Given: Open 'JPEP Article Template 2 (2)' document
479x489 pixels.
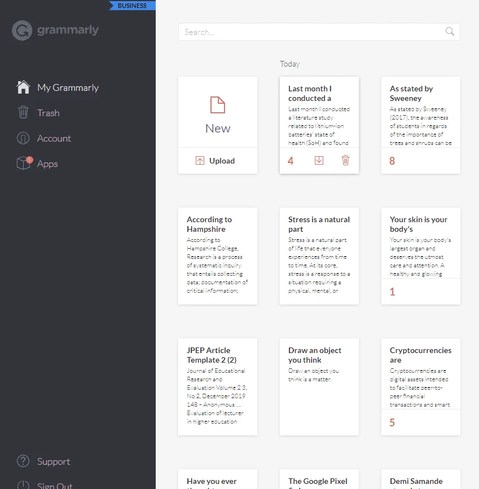Looking at the screenshot, I should pyautogui.click(x=218, y=387).
